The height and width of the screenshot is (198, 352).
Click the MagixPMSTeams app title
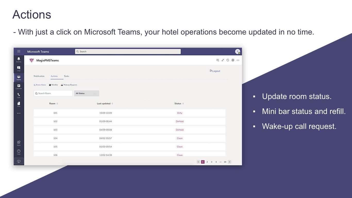pyautogui.click(x=48, y=60)
